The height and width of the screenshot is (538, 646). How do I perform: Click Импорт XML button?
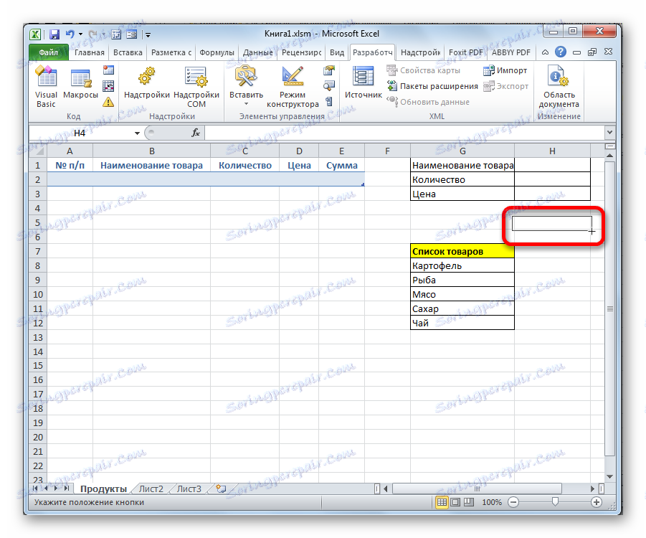click(x=505, y=70)
